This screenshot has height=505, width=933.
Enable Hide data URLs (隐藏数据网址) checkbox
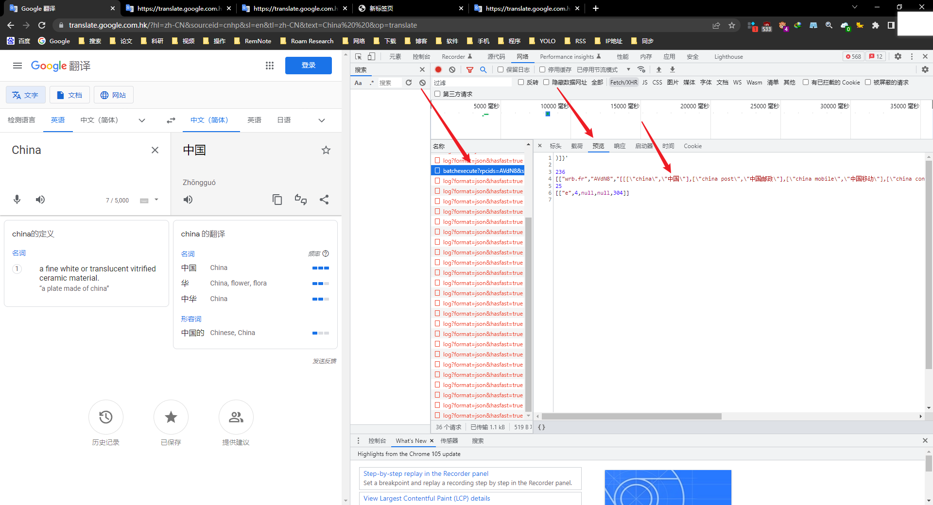546,82
